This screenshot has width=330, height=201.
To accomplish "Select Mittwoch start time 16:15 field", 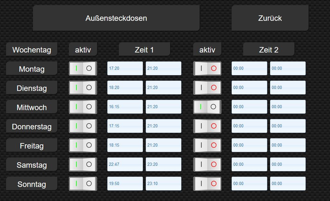I will coord(125,107).
